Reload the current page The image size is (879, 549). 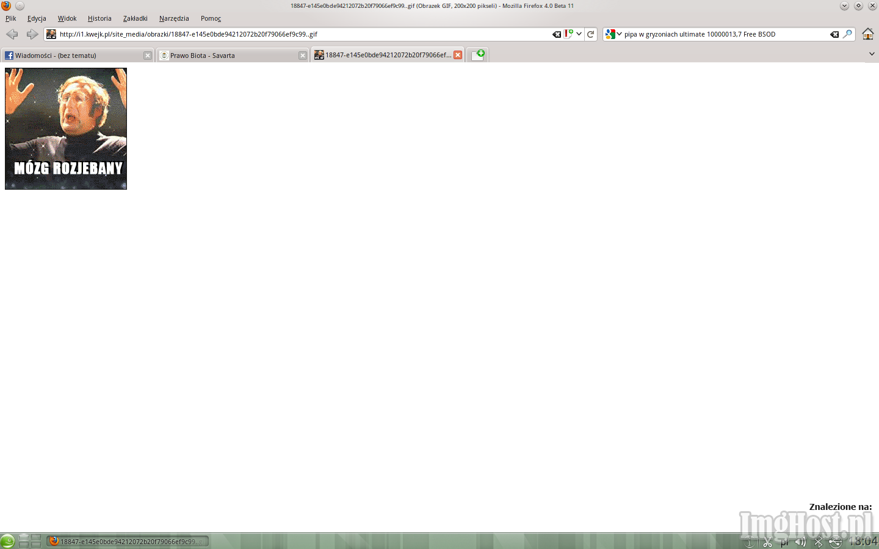(x=590, y=34)
